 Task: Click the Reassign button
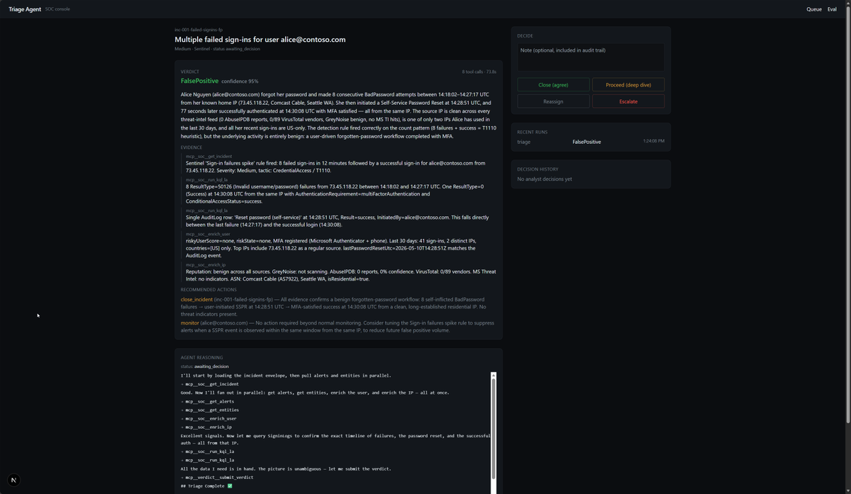click(x=553, y=101)
